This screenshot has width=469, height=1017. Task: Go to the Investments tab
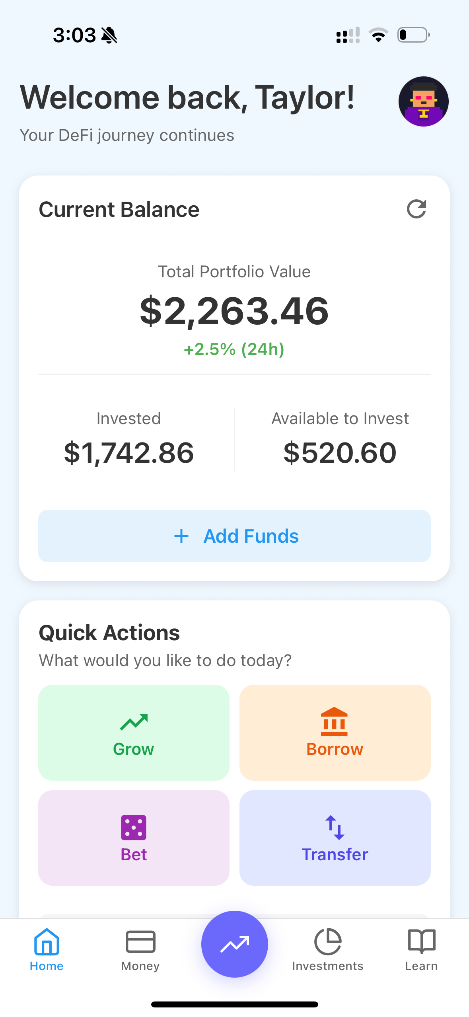coord(328,949)
